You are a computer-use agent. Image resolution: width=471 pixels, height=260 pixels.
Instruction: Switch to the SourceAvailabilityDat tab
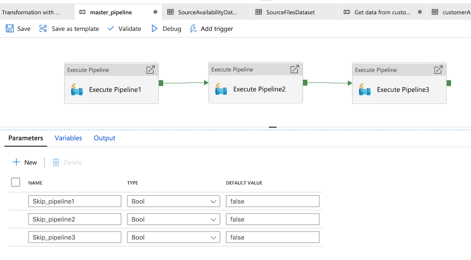pyautogui.click(x=207, y=12)
